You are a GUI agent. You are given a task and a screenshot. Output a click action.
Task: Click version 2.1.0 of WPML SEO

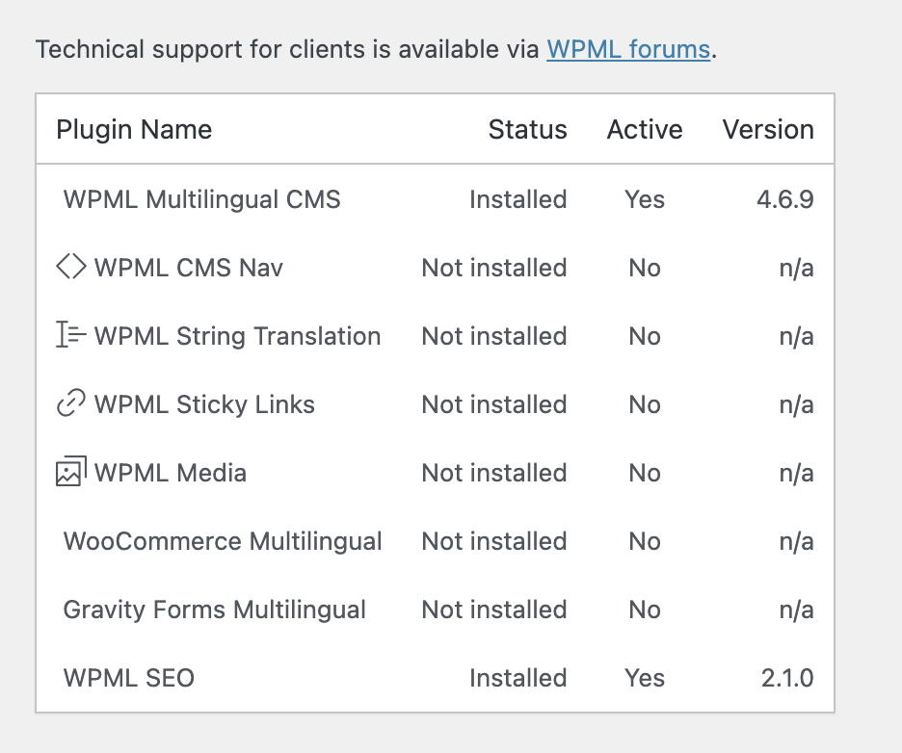click(787, 678)
